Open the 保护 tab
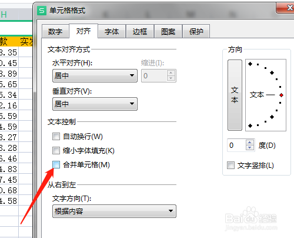This screenshot has height=238, width=294. point(196,31)
